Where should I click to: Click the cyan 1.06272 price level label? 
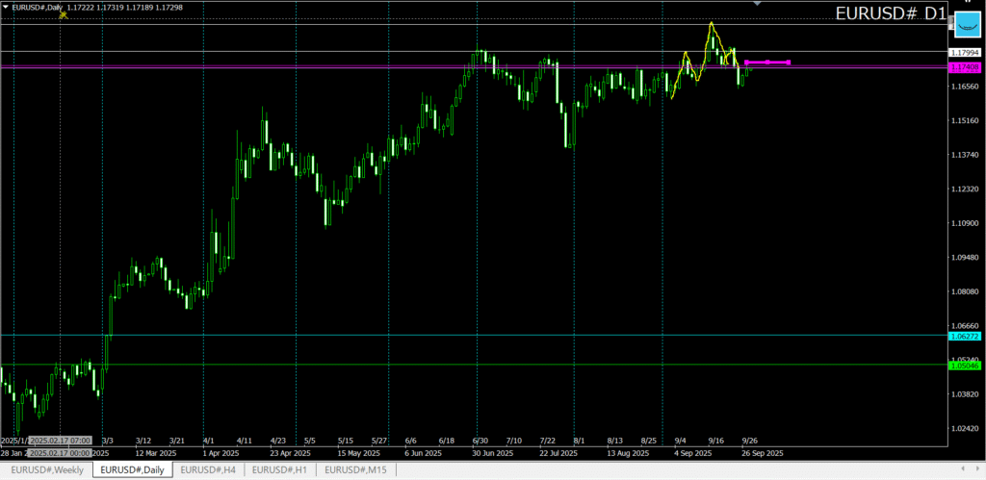[x=964, y=336]
